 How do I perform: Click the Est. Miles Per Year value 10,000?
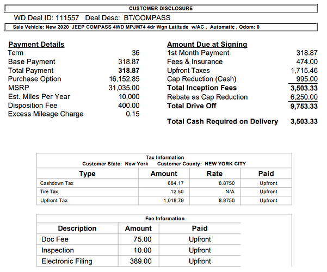coord(129,97)
